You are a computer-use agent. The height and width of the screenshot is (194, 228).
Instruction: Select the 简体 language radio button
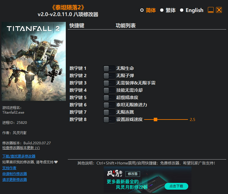pyautogui.click(x=142, y=10)
